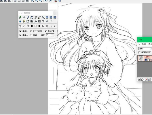This screenshot has height=115, width=152.
Task: Select the airbrush spray tool
Action: pos(43,18)
